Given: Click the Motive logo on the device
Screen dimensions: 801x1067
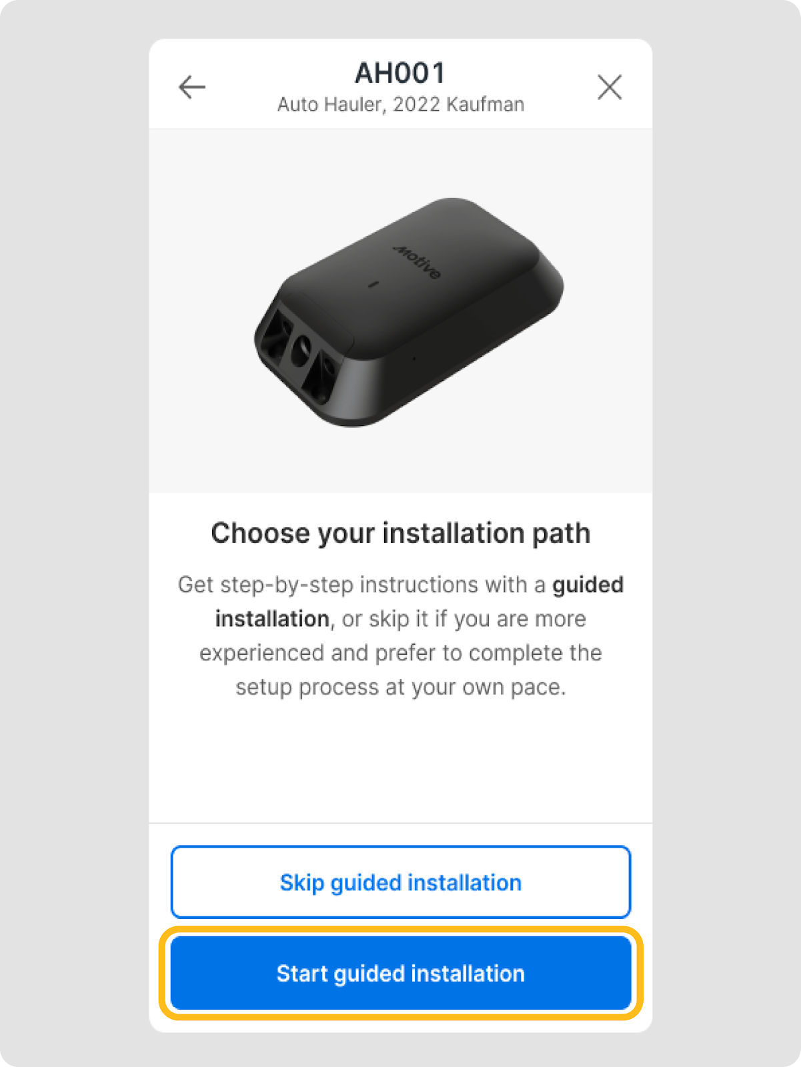Looking at the screenshot, I should 418,261.
